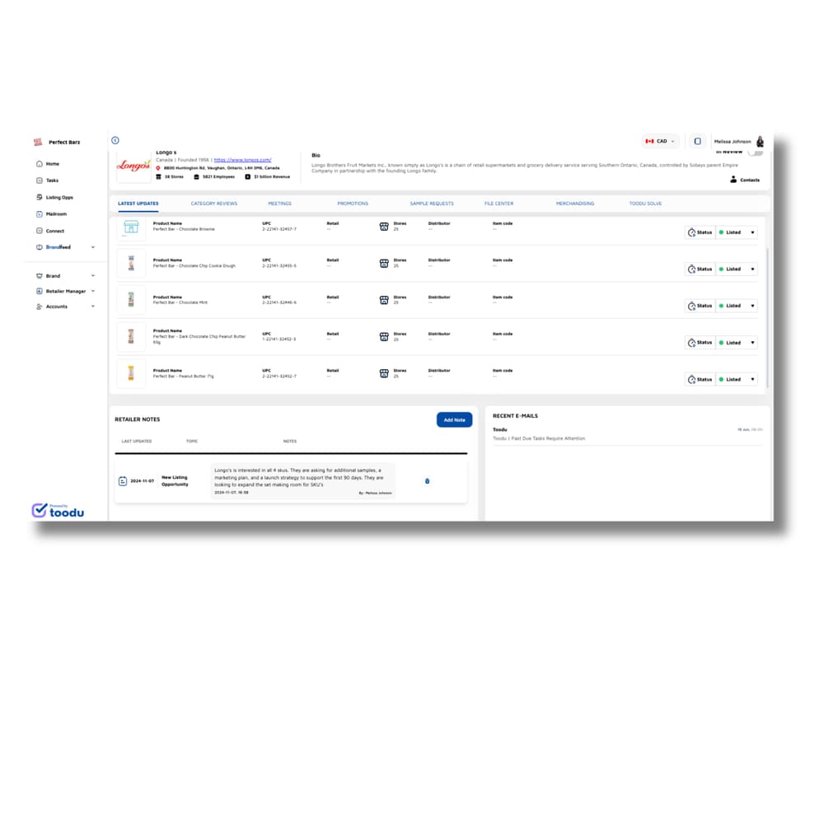Viewport: 824px width, 824px height.
Task: Open the longos.com website link
Action: pyautogui.click(x=243, y=161)
